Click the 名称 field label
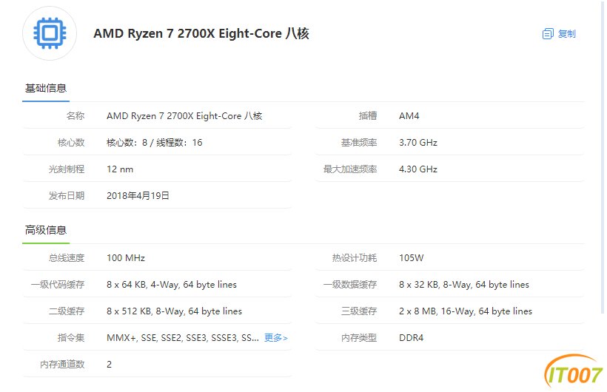607x392 pixels. pos(76,115)
